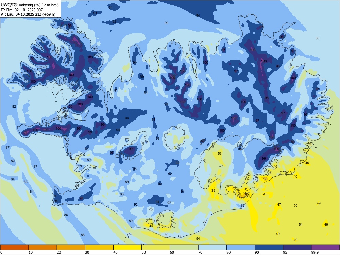Click the map value '95' in the northwest interior
The height and width of the screenshot is (255, 340).
point(142,76)
